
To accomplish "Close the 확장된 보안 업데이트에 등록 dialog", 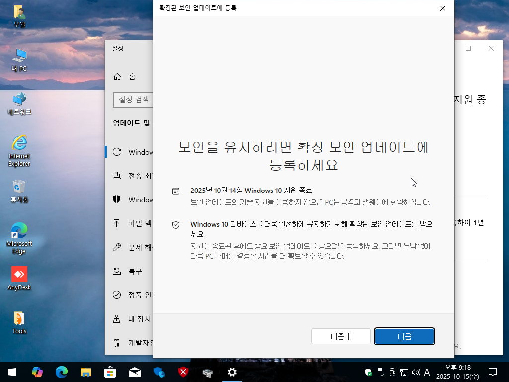I will click(443, 8).
